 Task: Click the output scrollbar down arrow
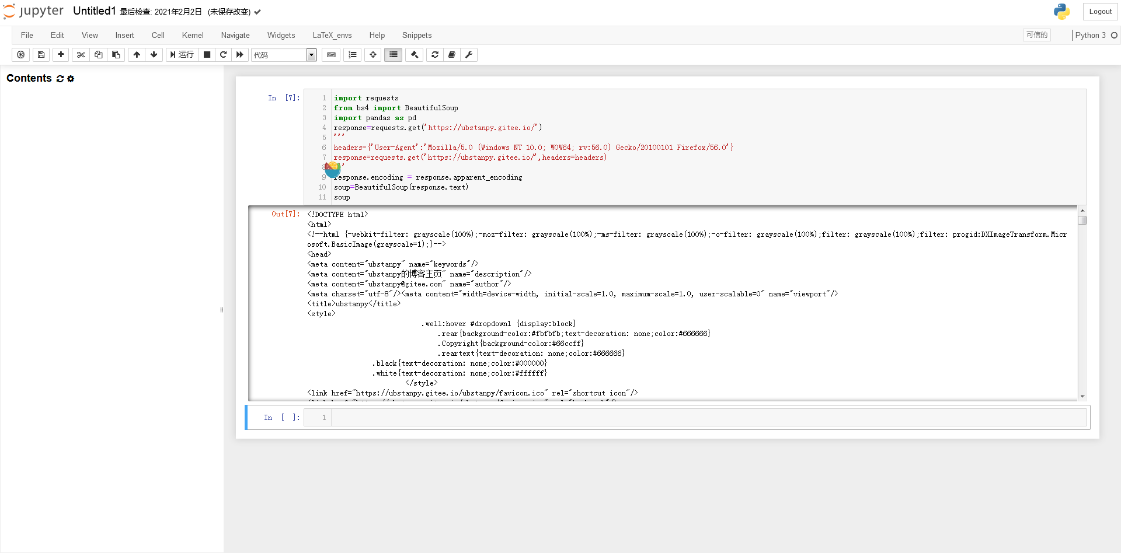click(x=1082, y=397)
